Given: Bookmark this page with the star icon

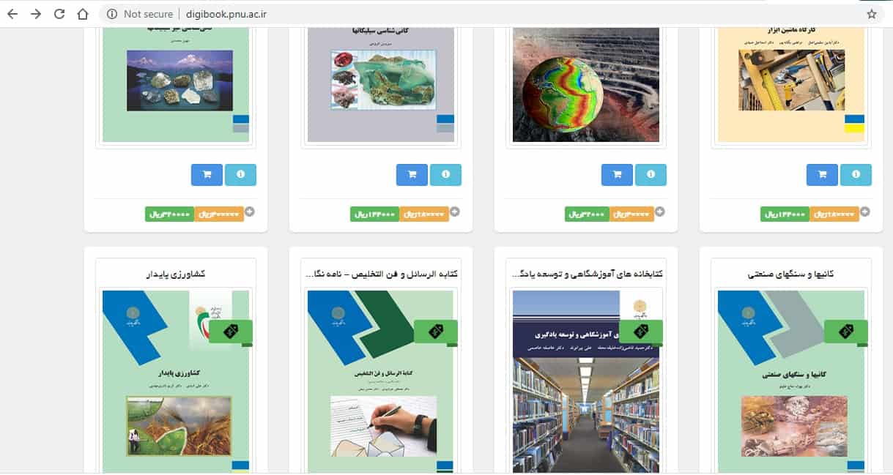Looking at the screenshot, I should click(x=872, y=14).
